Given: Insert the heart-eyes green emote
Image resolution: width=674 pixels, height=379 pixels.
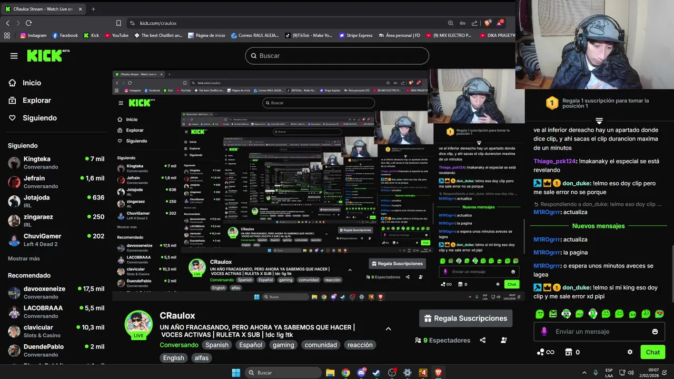Looking at the screenshot, I should [x=659, y=314].
